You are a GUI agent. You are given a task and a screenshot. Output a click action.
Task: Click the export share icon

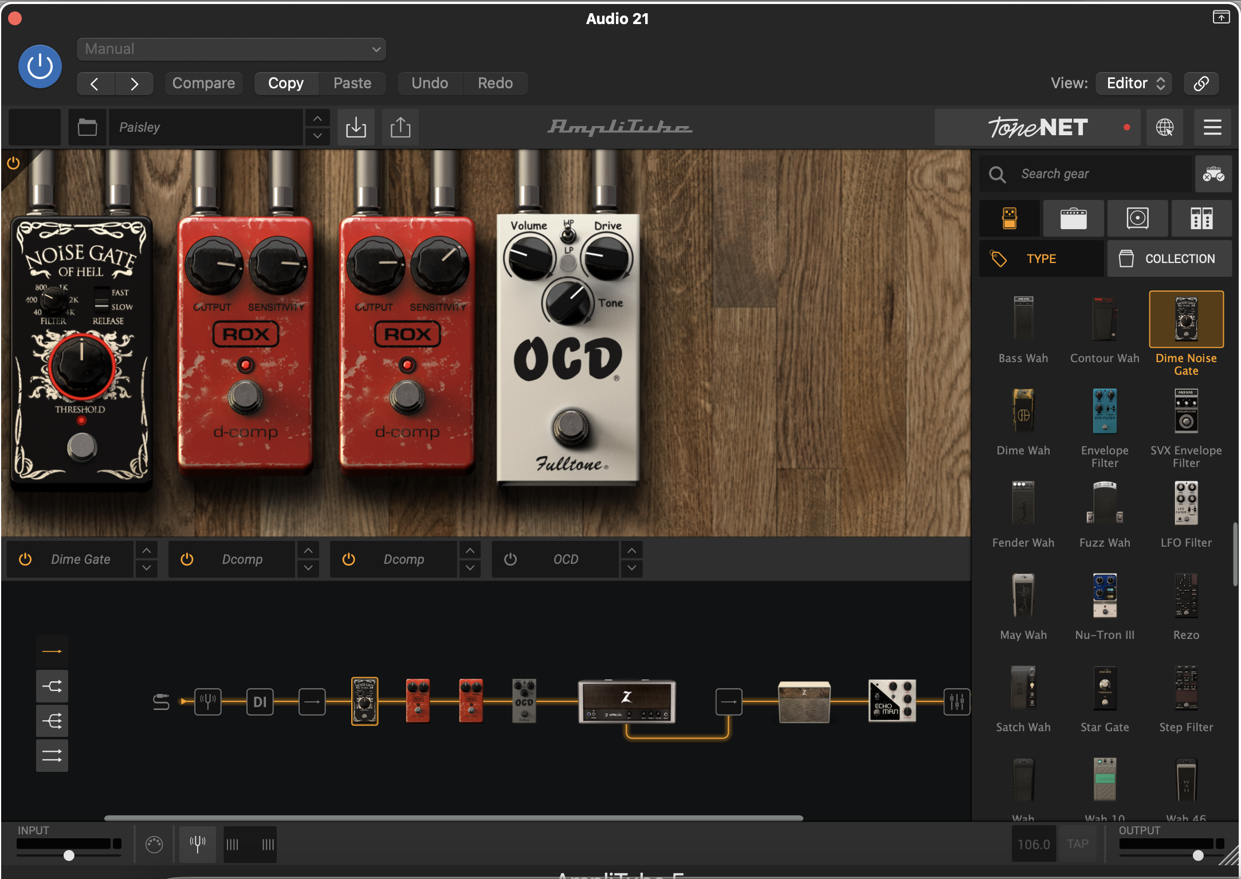pos(400,127)
